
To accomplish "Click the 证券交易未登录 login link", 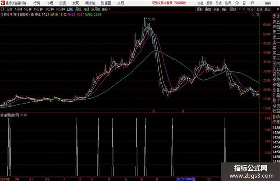I will tap(162, 3).
